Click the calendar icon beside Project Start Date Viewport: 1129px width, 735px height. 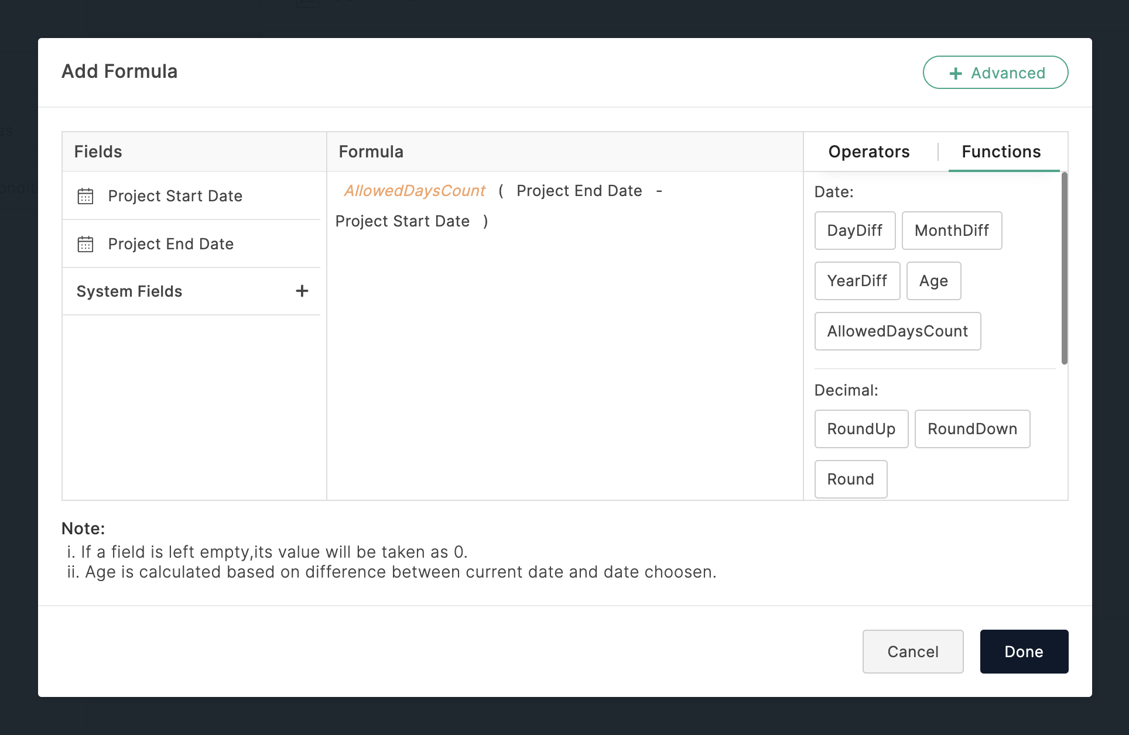(85, 196)
